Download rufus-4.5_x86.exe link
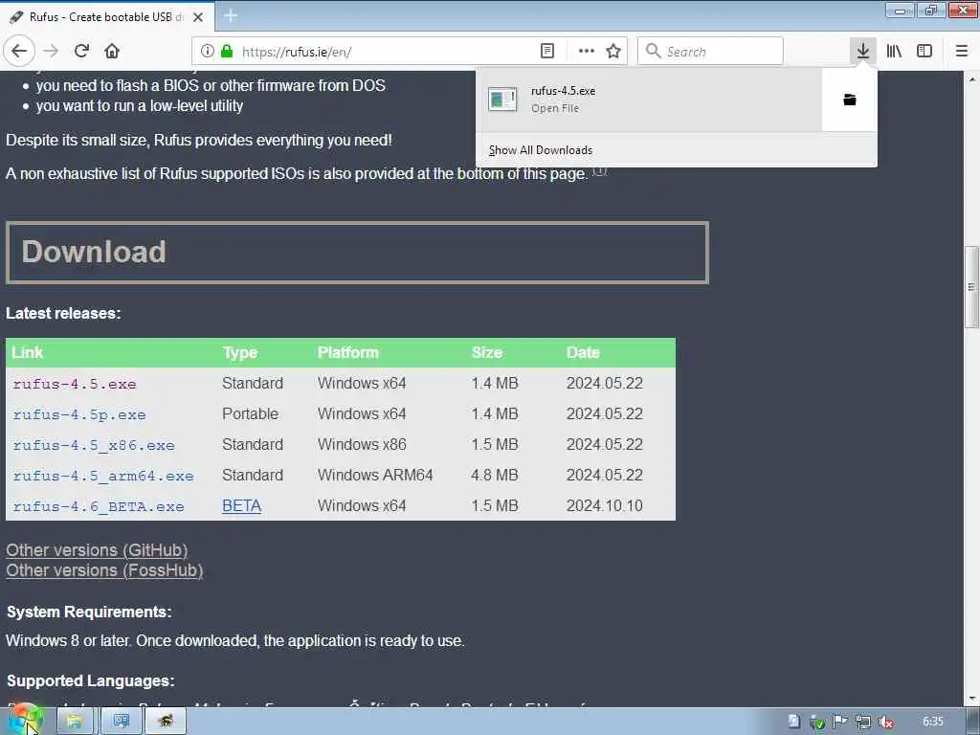This screenshot has height=735, width=980. pyautogui.click(x=94, y=445)
